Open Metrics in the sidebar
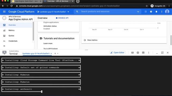Image resolution: width=172 pixels, height=96 pixels. 16,30
